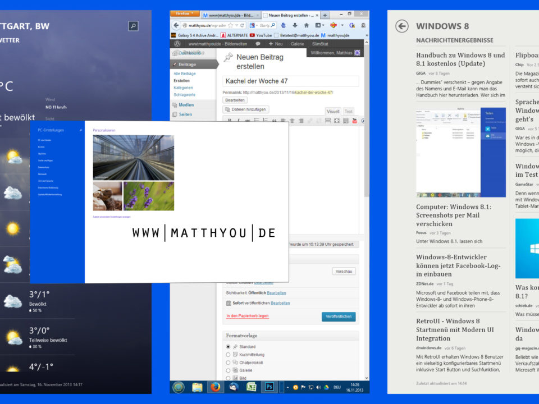Click the post title field 'Kachel der Woche 47'
Viewport: 539px width, 404px height.
click(290, 81)
